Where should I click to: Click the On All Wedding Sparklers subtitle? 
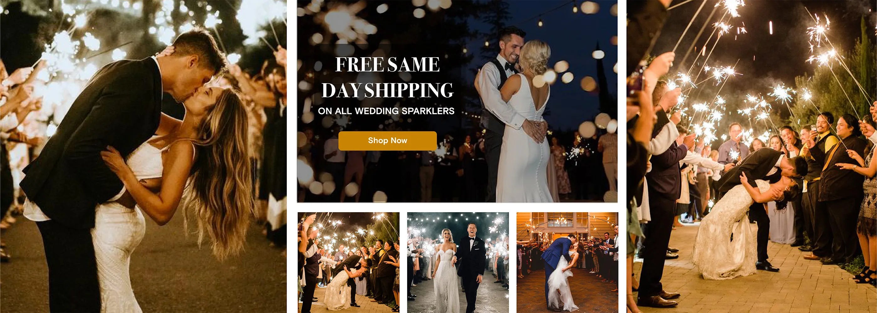click(x=386, y=111)
